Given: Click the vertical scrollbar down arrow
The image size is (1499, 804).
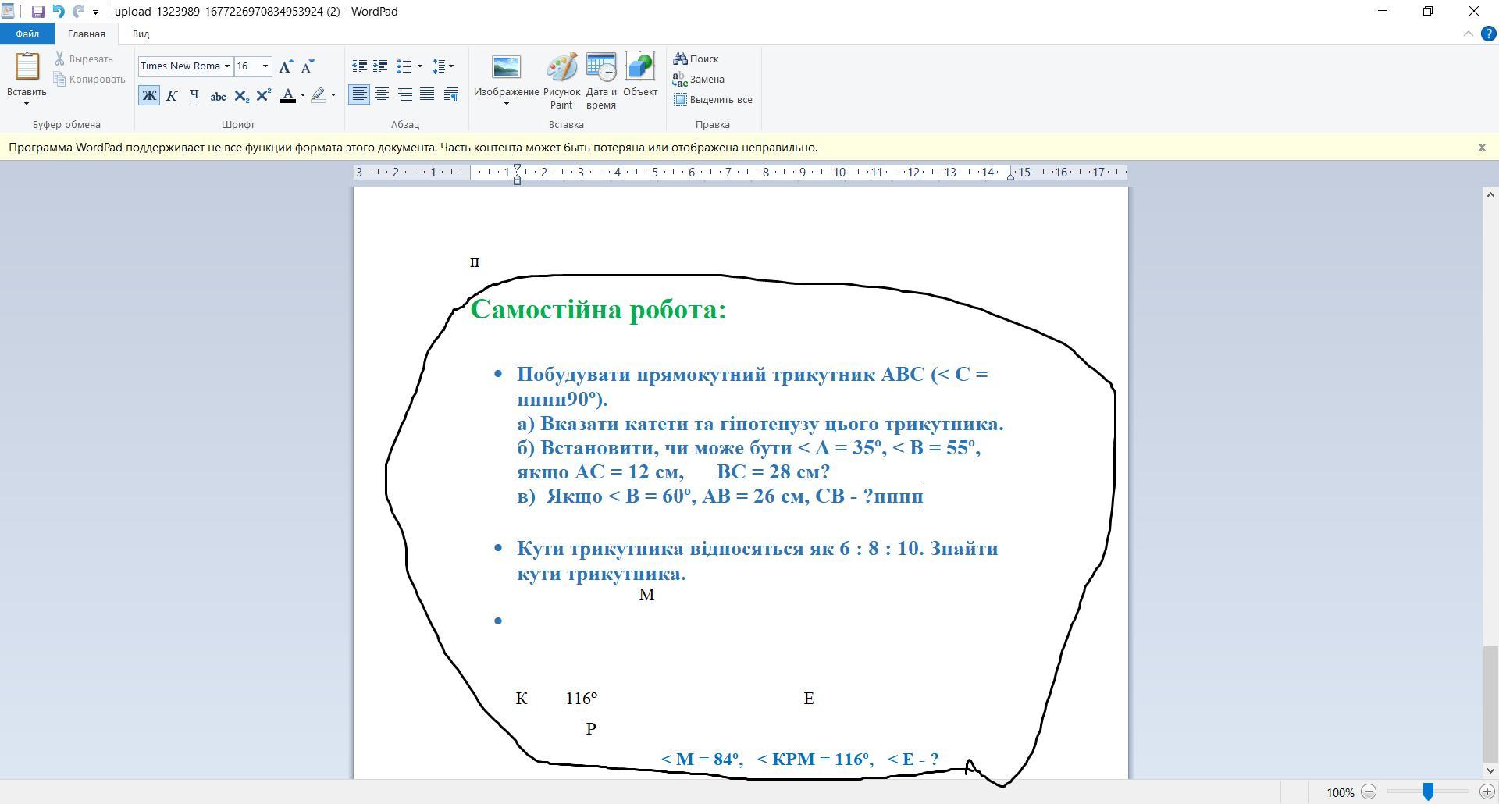Looking at the screenshot, I should 1490,770.
